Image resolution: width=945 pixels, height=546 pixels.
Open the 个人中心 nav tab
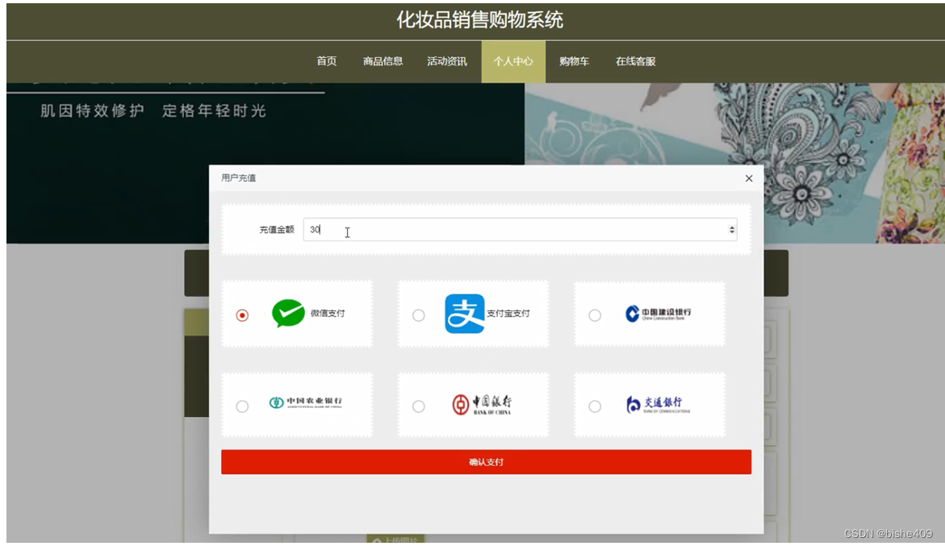pyautogui.click(x=513, y=61)
